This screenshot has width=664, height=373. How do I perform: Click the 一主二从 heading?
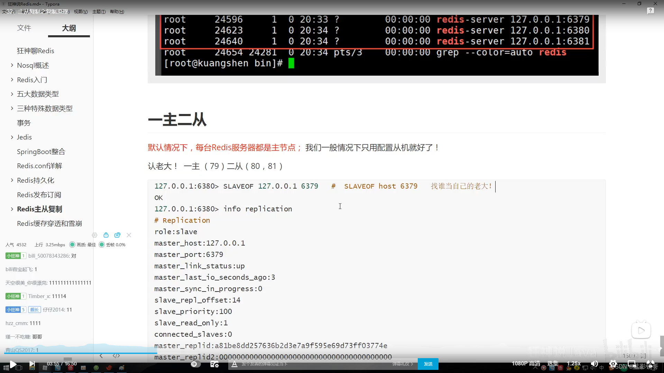(x=177, y=120)
